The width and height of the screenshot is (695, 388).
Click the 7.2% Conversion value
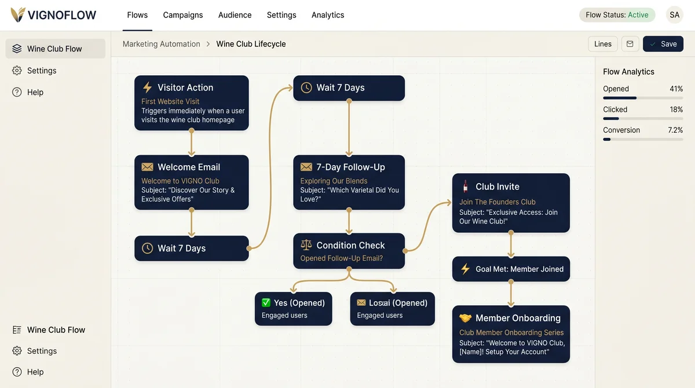(x=675, y=130)
